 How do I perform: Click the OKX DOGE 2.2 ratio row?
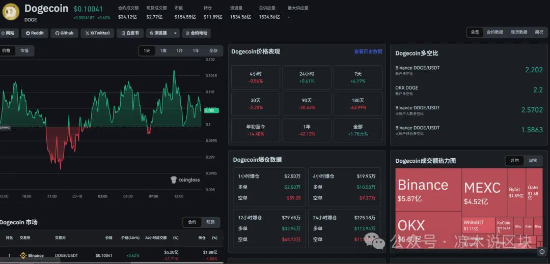click(469, 90)
